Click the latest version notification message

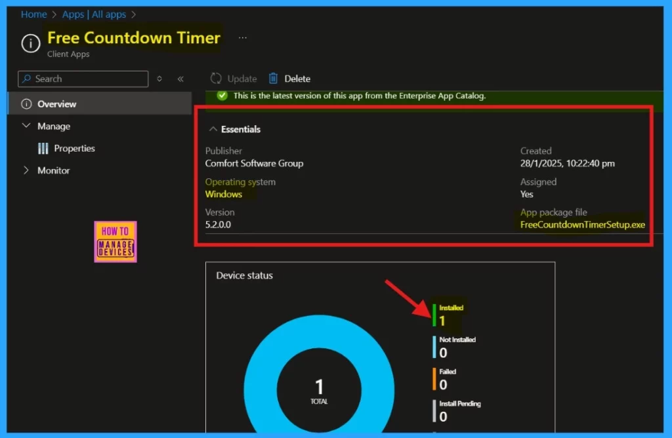pyautogui.click(x=360, y=96)
